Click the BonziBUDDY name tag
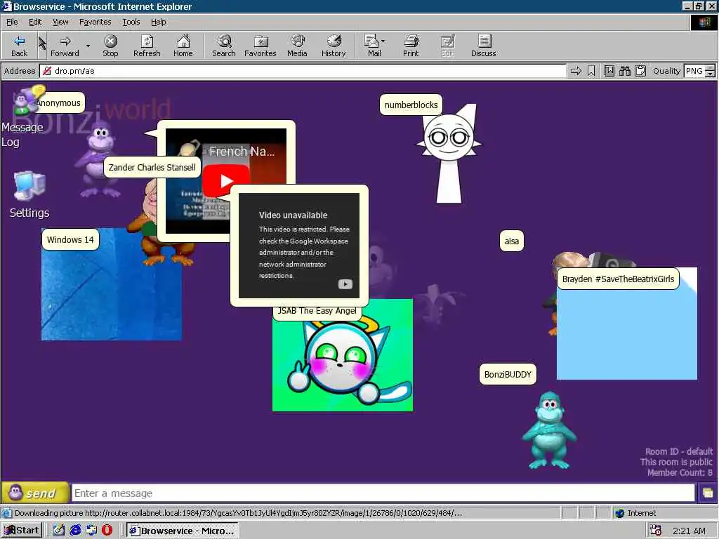The image size is (719, 539). (x=508, y=375)
